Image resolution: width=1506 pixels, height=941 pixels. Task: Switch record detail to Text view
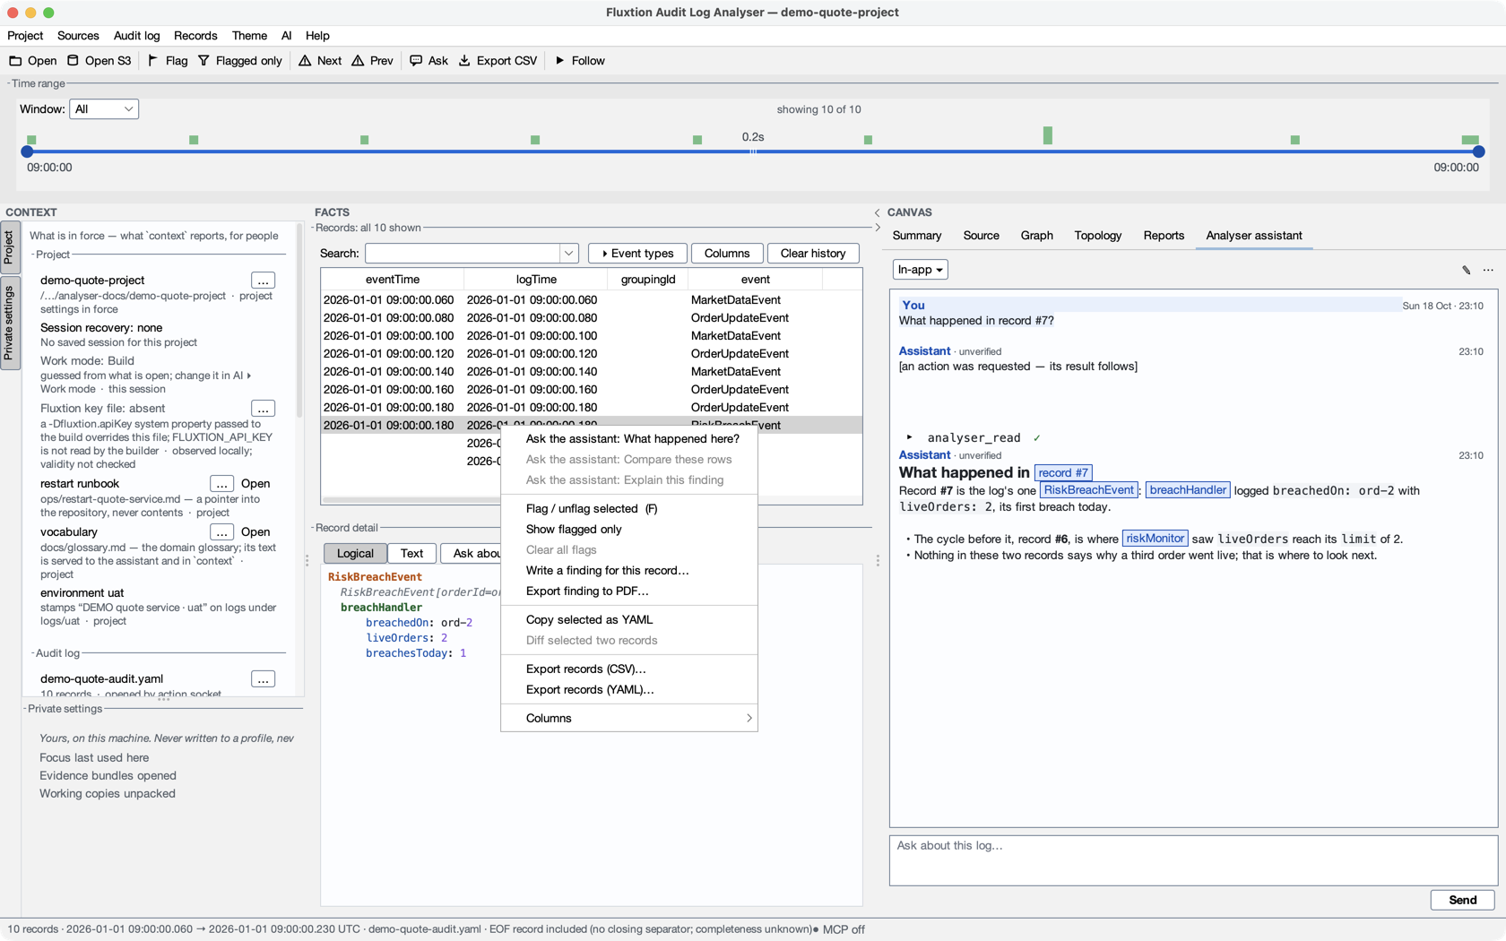coord(411,554)
